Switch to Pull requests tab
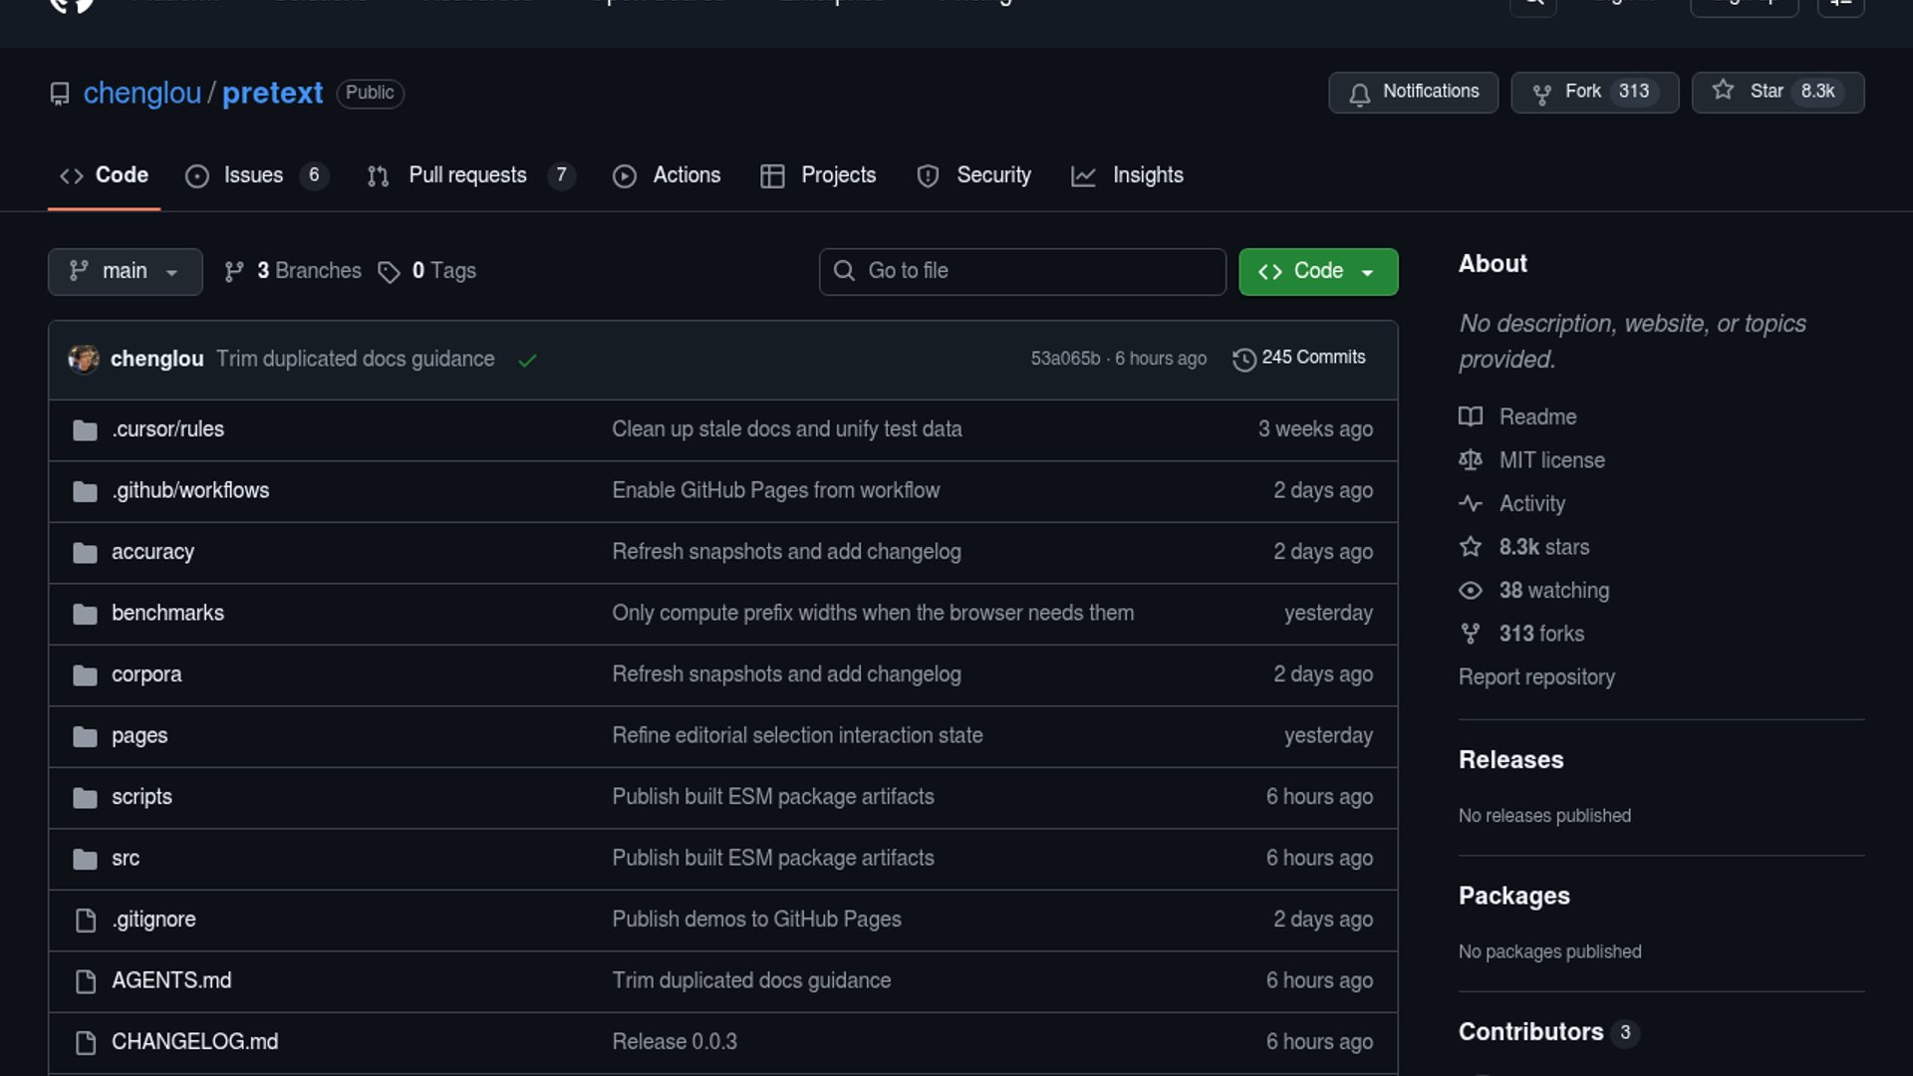1913x1076 pixels. (x=467, y=175)
